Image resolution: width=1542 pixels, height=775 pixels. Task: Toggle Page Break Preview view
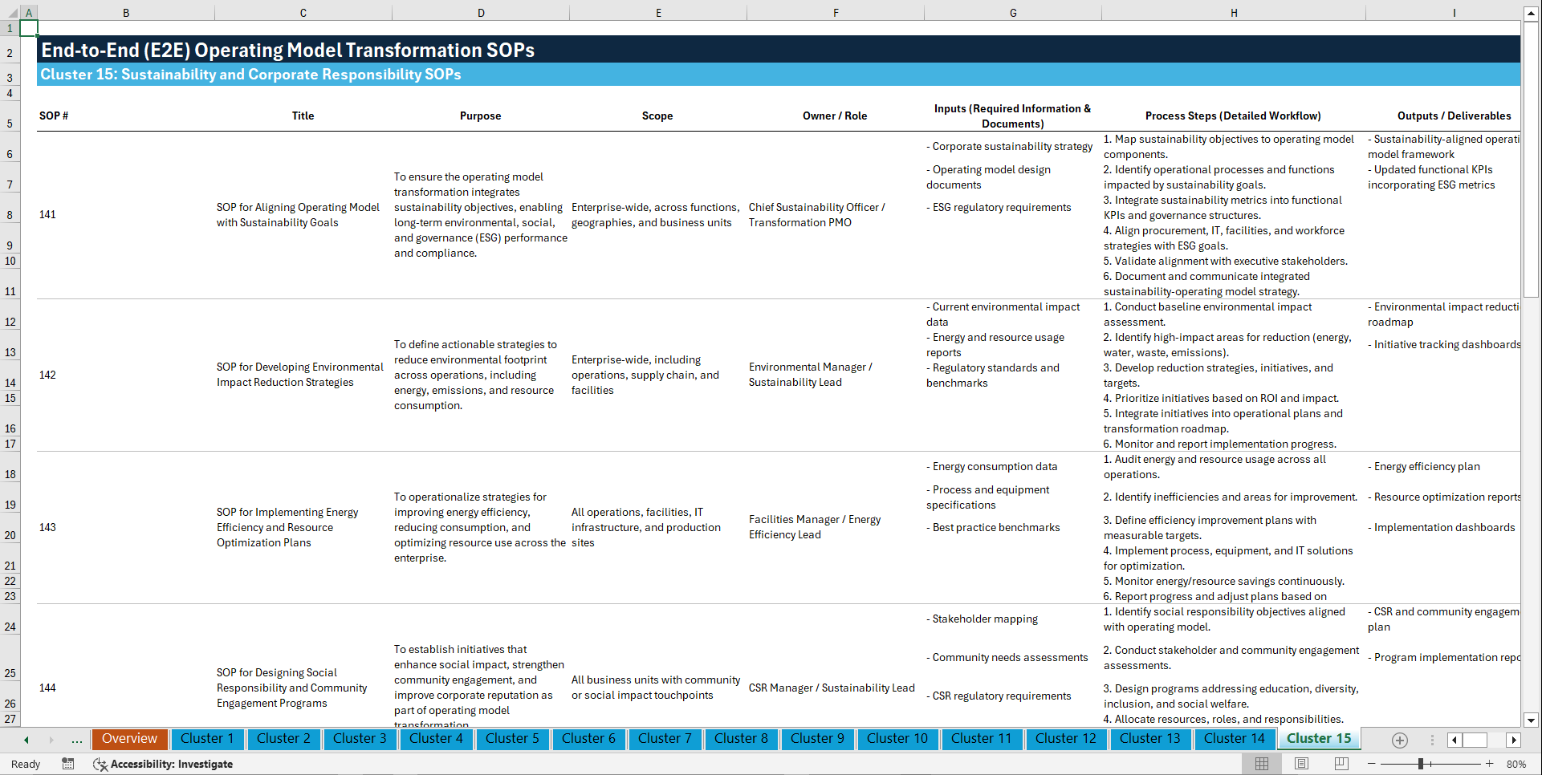click(x=1341, y=764)
